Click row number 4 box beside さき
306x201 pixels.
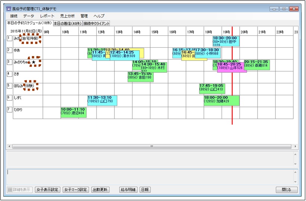pyautogui.click(x=9, y=74)
